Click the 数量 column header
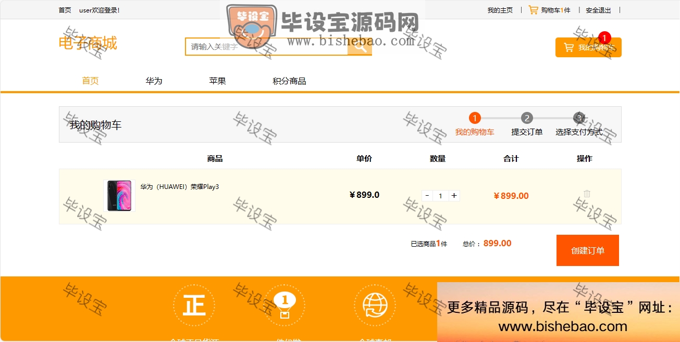The image size is (680, 342). pos(438,159)
